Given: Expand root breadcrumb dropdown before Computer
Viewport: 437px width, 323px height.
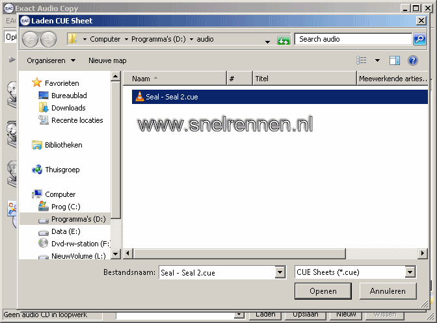Looking at the screenshot, I should 85,39.
